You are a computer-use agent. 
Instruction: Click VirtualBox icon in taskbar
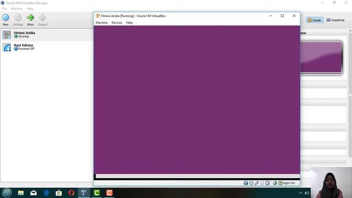point(84,193)
